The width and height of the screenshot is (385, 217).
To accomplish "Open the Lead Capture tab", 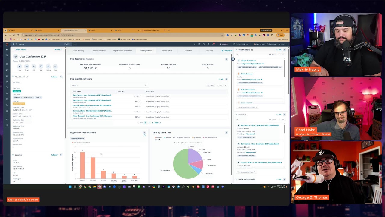I will tap(167, 51).
